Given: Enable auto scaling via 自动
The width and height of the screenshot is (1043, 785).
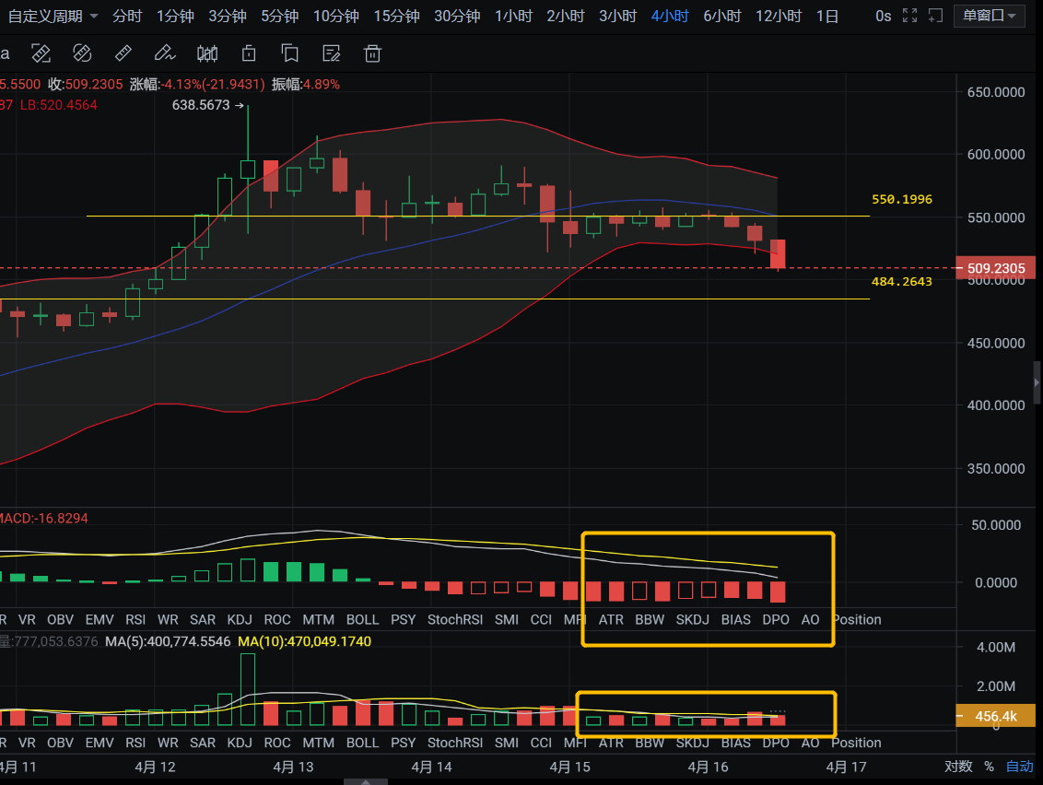Looking at the screenshot, I should (1018, 766).
